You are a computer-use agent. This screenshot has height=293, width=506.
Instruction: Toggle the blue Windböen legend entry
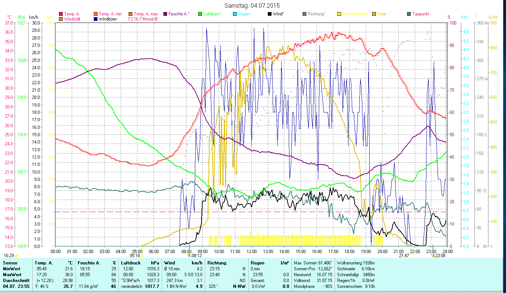click(96, 19)
